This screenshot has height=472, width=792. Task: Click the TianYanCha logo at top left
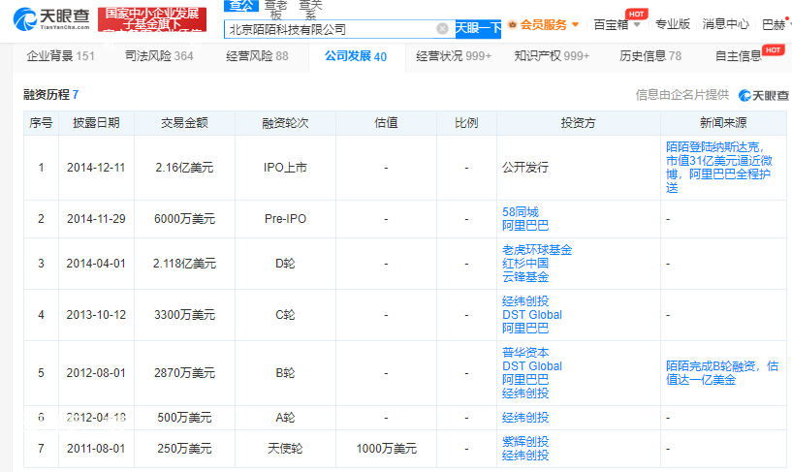[x=51, y=18]
